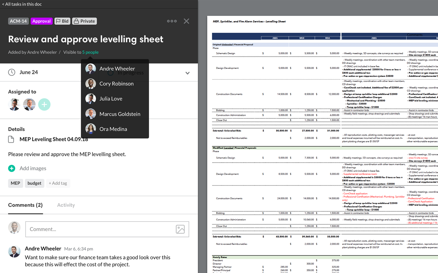Close the task detail panel
Image resolution: width=438 pixels, height=273 pixels.
[x=186, y=21]
